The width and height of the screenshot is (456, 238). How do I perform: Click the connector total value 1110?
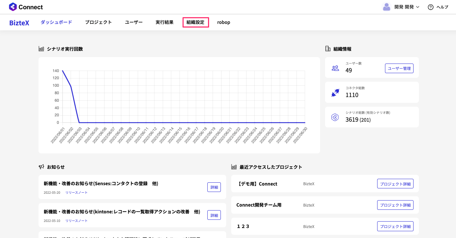(x=352, y=95)
